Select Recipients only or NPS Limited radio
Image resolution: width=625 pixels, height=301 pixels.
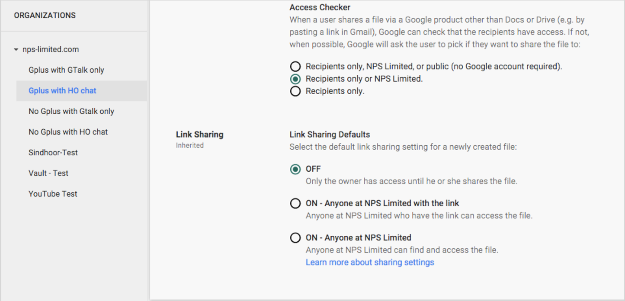295,79
